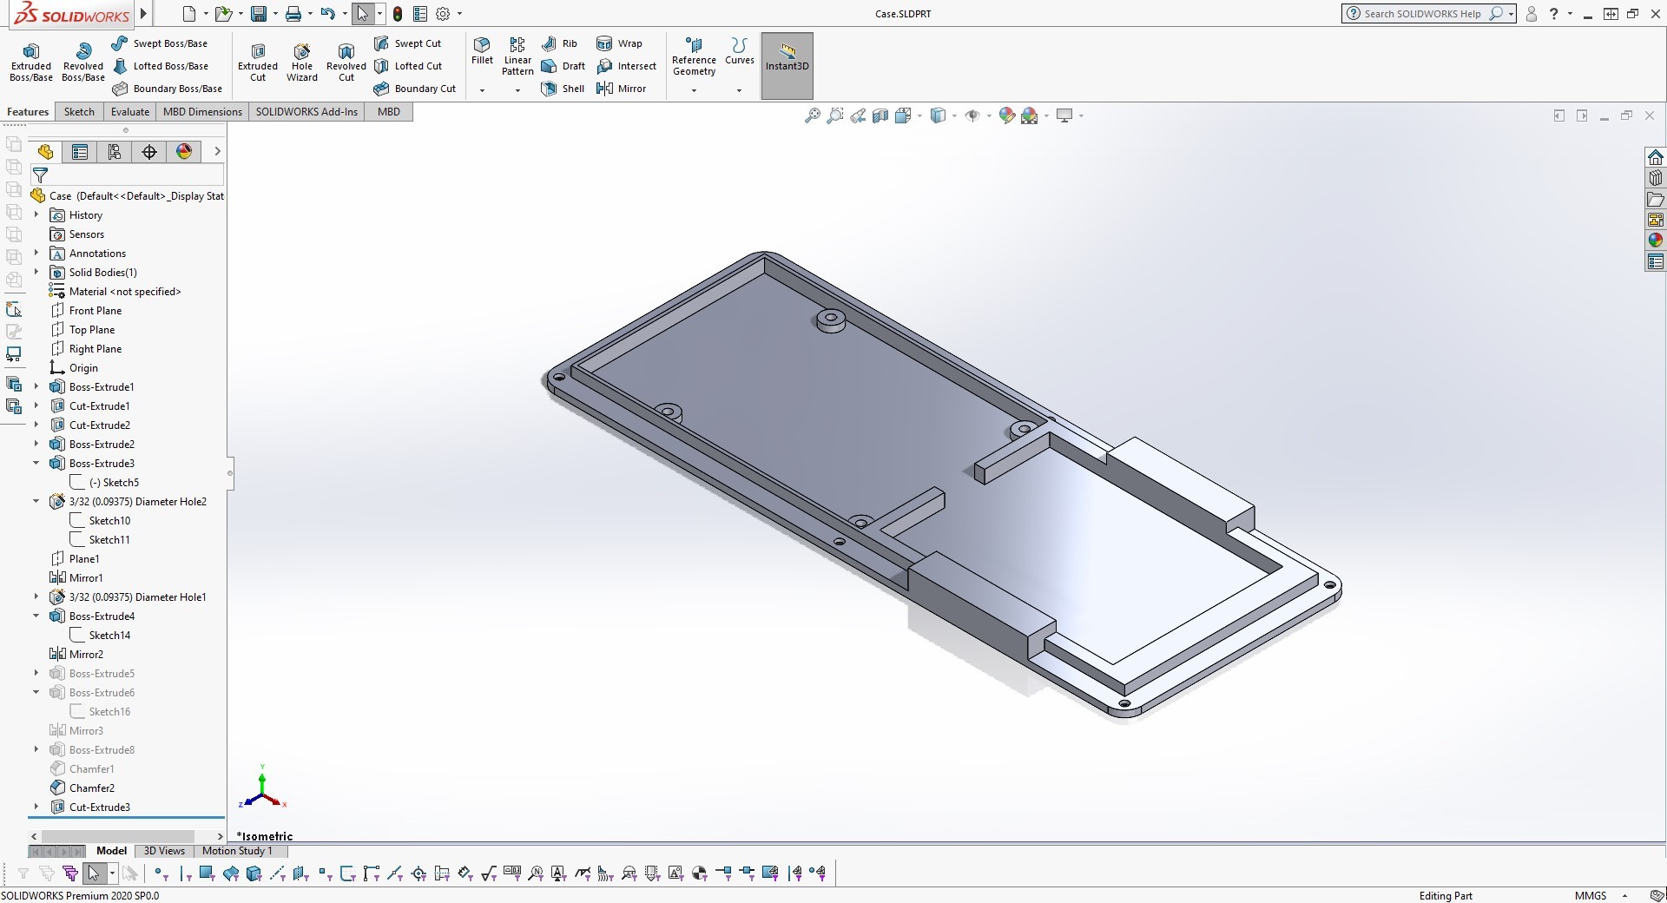Select the Intersect tool

[626, 66]
